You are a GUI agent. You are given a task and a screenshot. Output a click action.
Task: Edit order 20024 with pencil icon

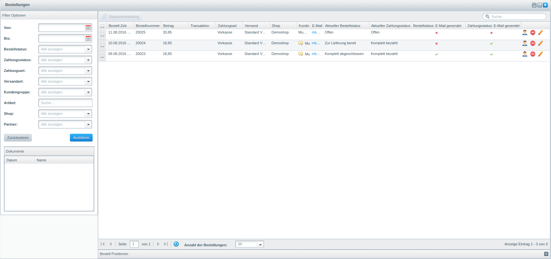coord(541,43)
